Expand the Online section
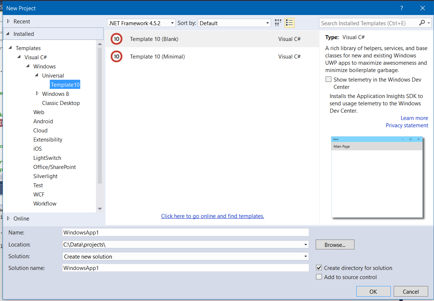This screenshot has width=434, height=301. [x=8, y=218]
